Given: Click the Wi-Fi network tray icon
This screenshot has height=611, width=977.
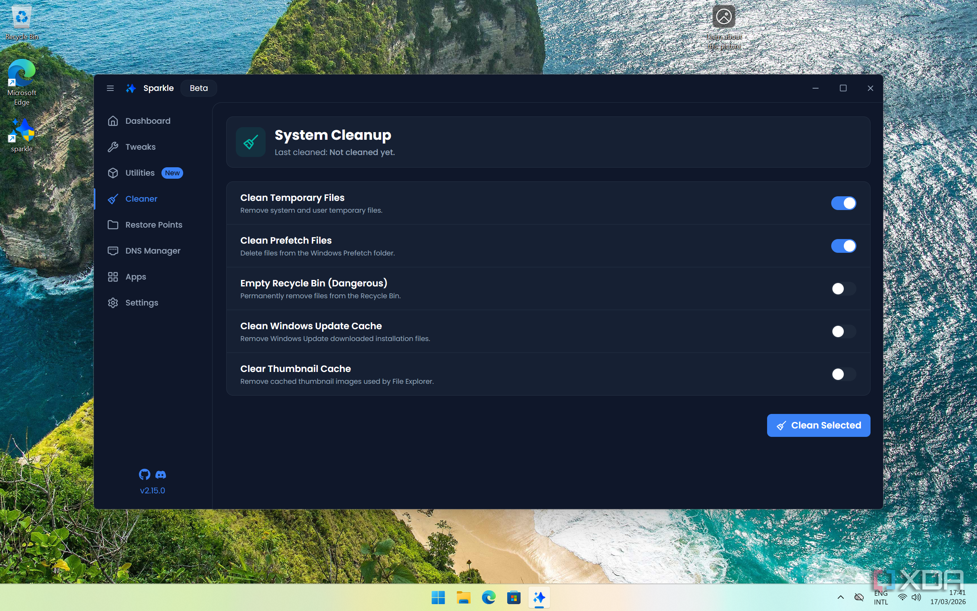Looking at the screenshot, I should point(902,597).
